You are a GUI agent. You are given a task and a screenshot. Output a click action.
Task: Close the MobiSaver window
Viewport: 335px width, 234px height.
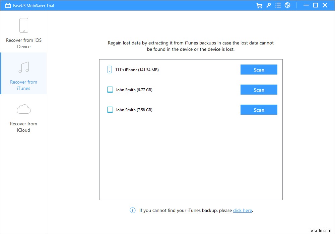325,5
